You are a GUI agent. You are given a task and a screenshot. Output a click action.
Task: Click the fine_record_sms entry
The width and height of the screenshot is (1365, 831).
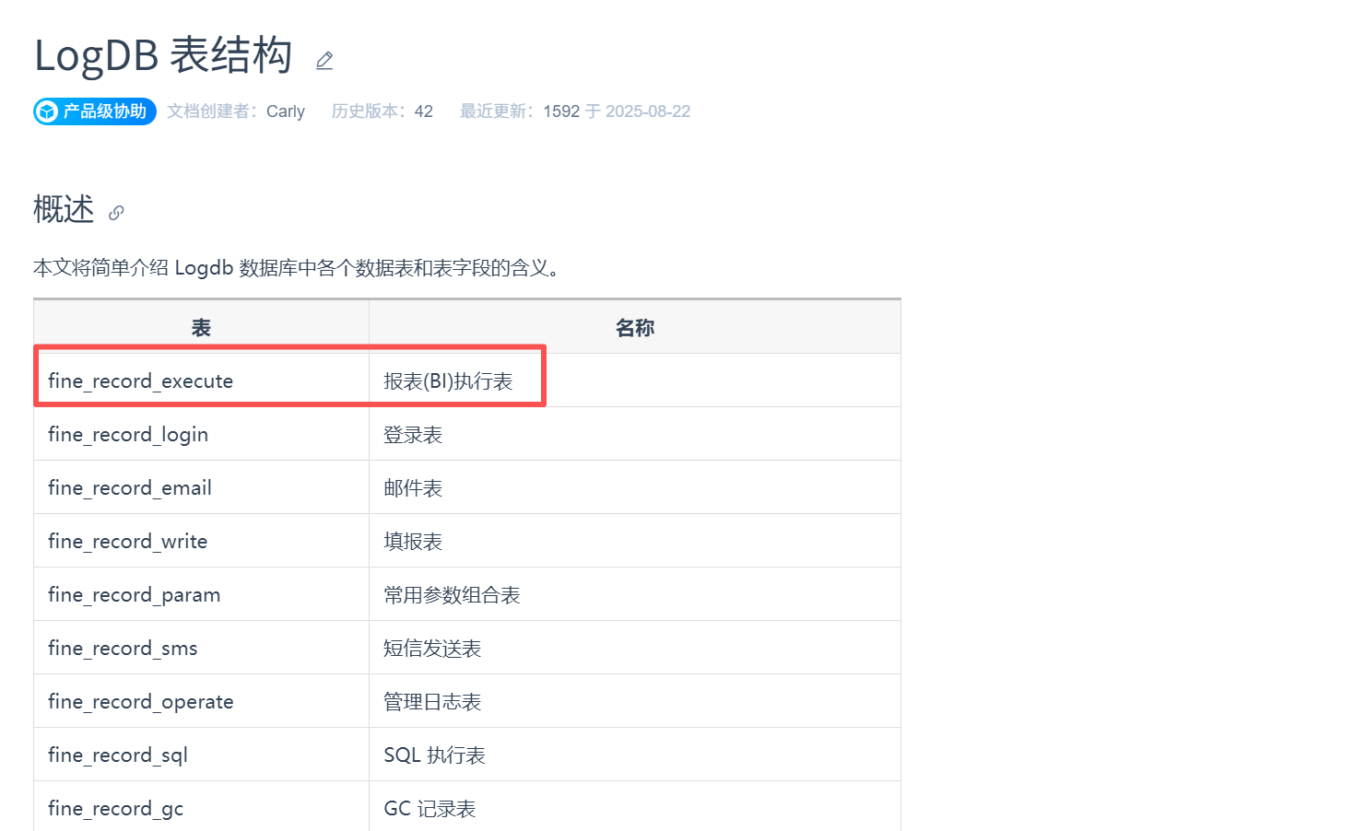pos(123,649)
